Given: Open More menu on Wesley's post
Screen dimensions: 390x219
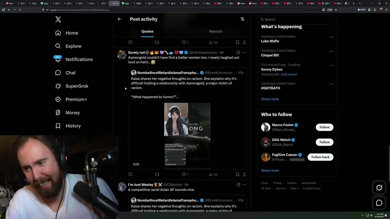Looking at the screenshot, I should click(244, 185).
